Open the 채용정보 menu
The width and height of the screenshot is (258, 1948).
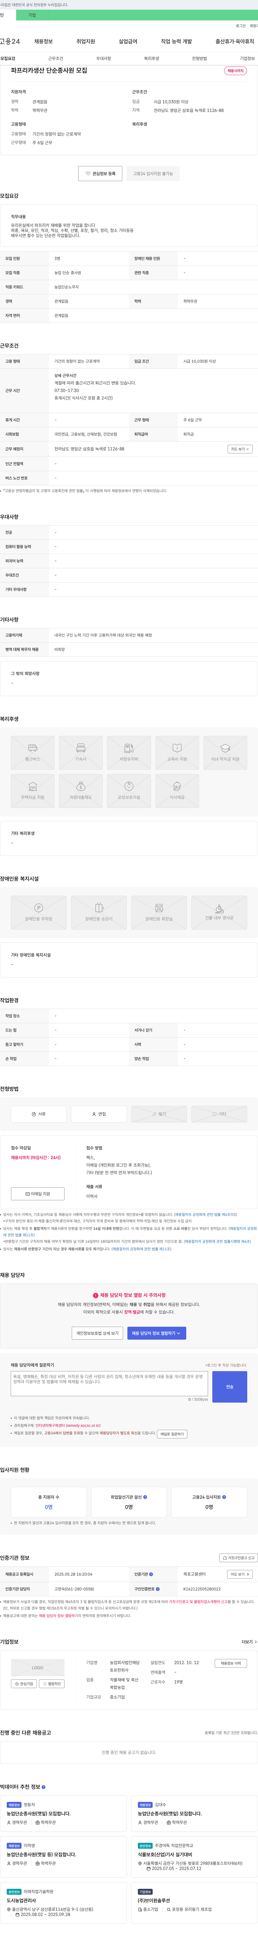coord(44,42)
